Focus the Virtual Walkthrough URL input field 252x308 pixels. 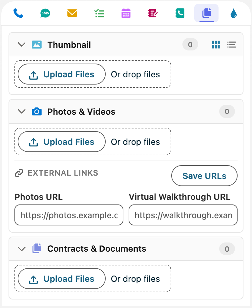(183, 215)
